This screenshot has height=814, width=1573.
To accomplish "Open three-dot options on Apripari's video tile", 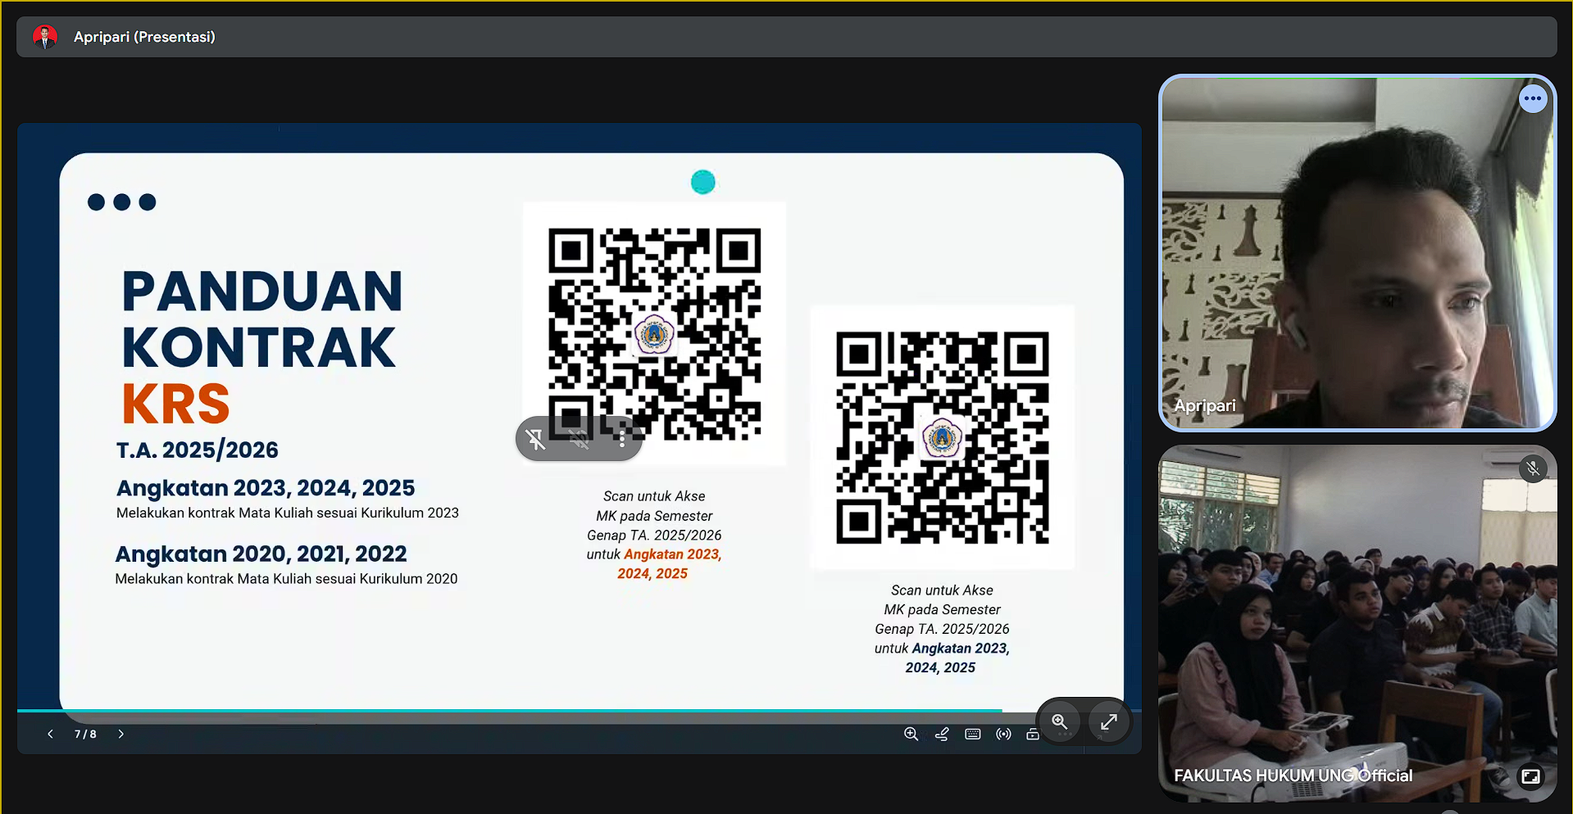I will click(1532, 99).
